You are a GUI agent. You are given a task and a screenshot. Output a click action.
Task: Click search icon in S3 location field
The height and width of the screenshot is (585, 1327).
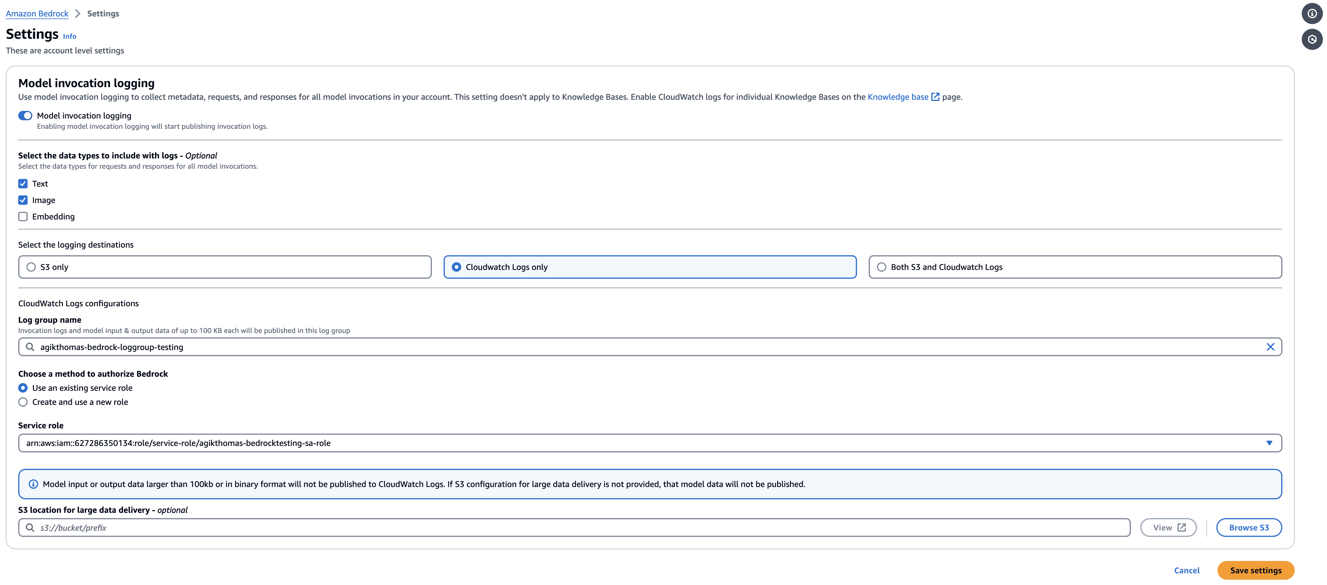point(31,527)
